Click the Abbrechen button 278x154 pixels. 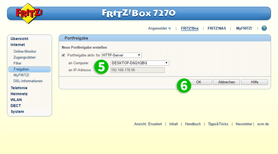click(x=226, y=82)
